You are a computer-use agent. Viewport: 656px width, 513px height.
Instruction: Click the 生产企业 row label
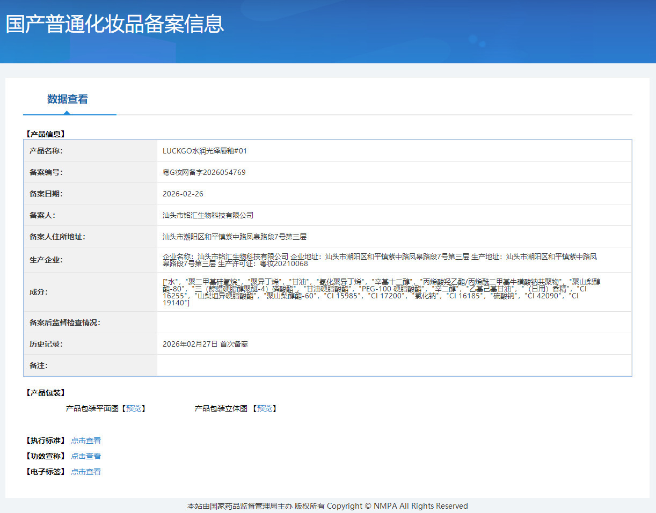coord(46,260)
